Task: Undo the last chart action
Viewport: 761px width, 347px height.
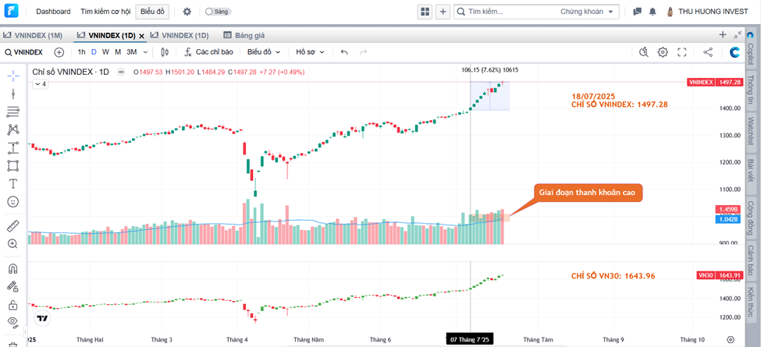Action: click(344, 52)
